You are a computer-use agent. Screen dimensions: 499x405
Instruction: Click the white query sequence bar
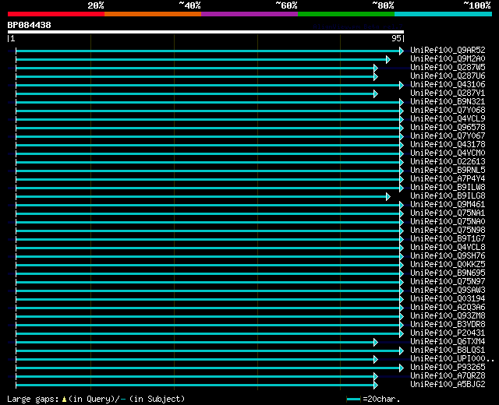206,32
